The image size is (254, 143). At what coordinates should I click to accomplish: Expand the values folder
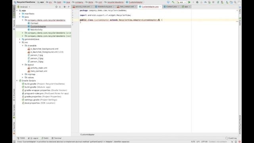click(23, 77)
